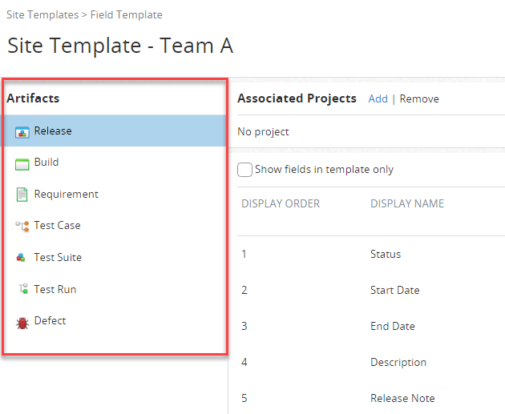Select the Start Date field row
The width and height of the screenshot is (505, 414).
tap(394, 290)
